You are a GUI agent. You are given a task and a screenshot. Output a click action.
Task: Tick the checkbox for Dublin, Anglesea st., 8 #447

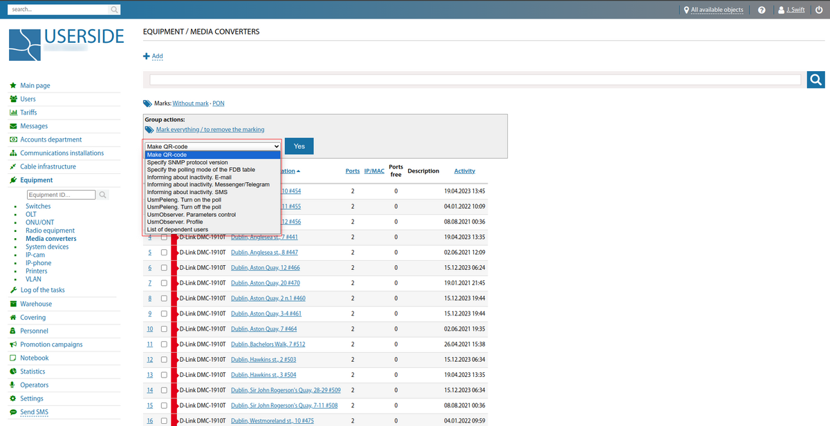click(163, 252)
